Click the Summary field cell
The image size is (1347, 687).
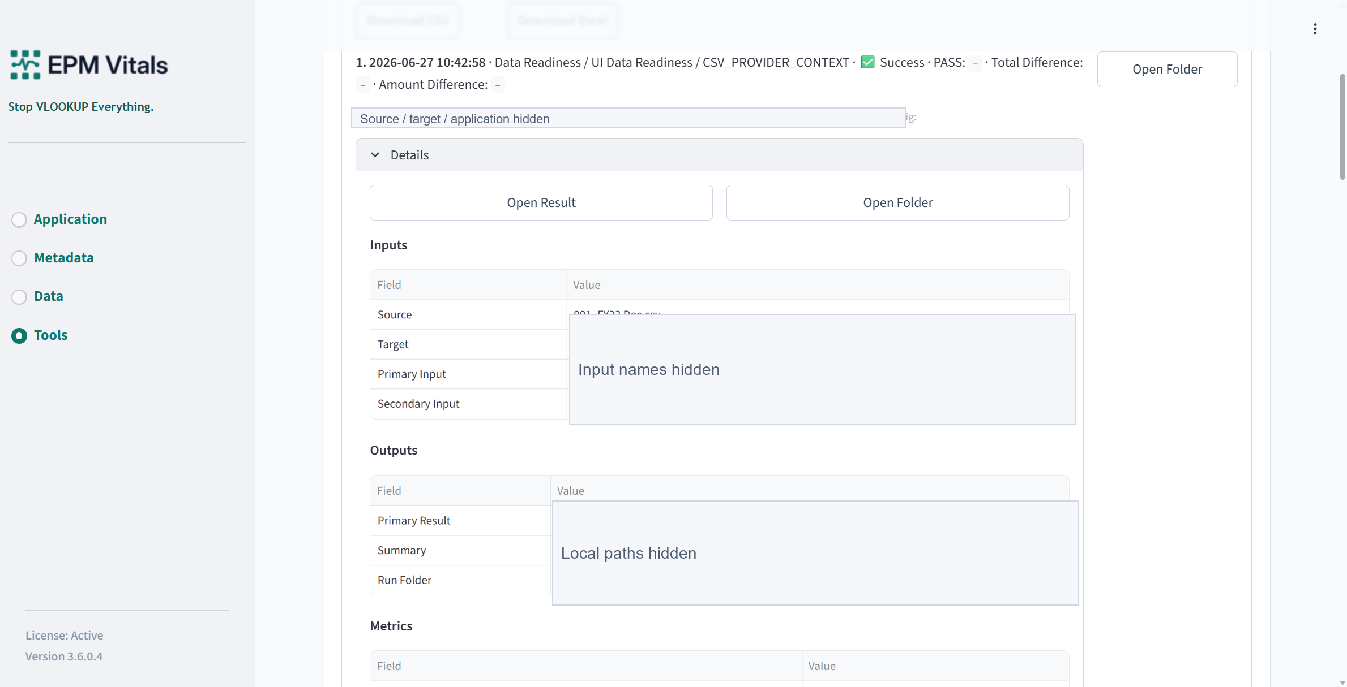click(460, 550)
